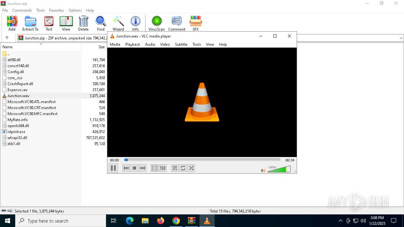Open the VLC View menu
The height and width of the screenshot is (227, 404).
click(x=210, y=44)
